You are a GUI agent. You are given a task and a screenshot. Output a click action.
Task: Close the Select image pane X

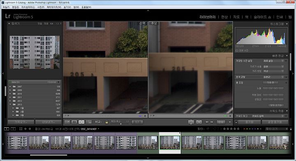click(x=145, y=116)
